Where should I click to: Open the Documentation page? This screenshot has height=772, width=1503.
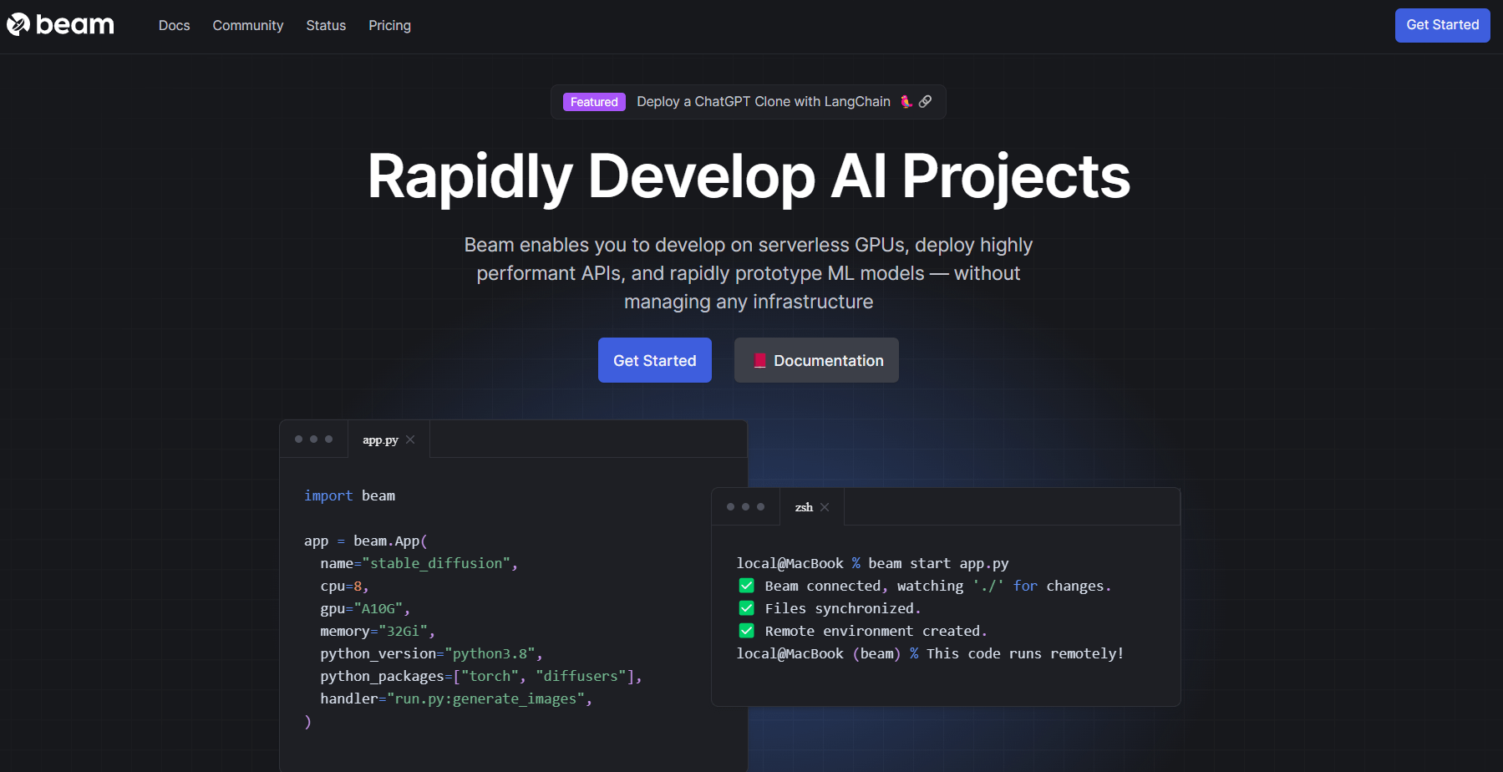[816, 360]
